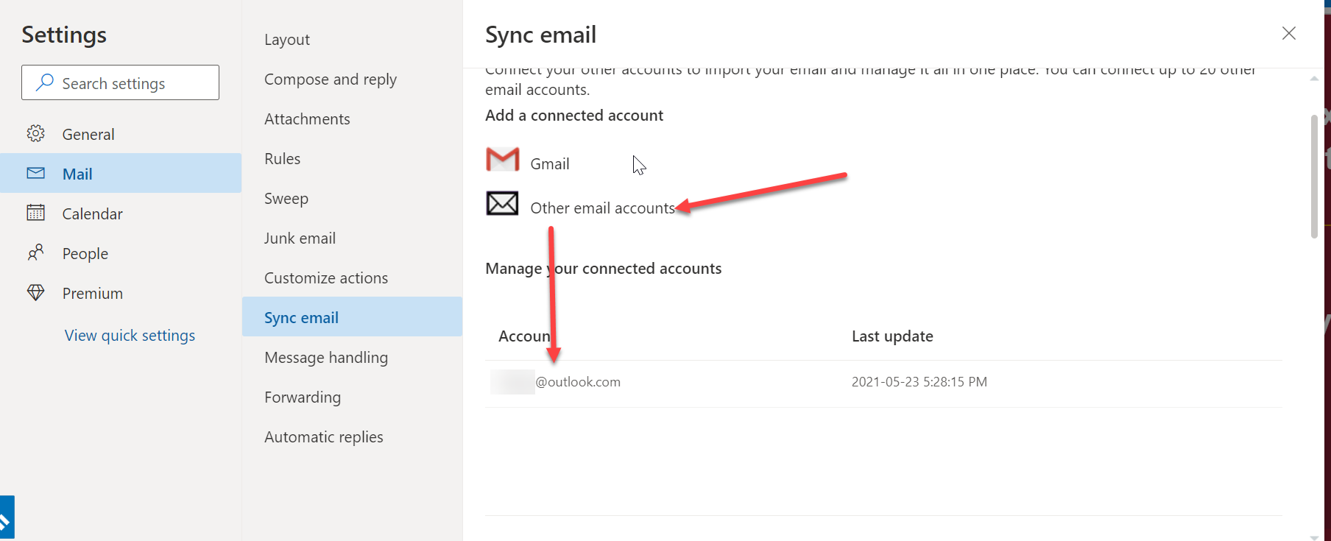Image resolution: width=1331 pixels, height=541 pixels.
Task: Click the Calendar icon in sidebar
Action: 35,213
